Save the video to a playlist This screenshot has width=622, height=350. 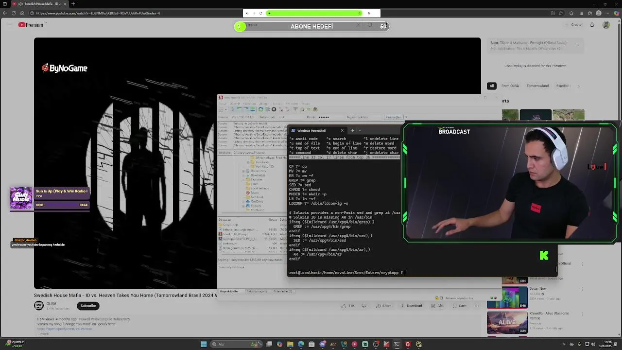[x=459, y=306]
